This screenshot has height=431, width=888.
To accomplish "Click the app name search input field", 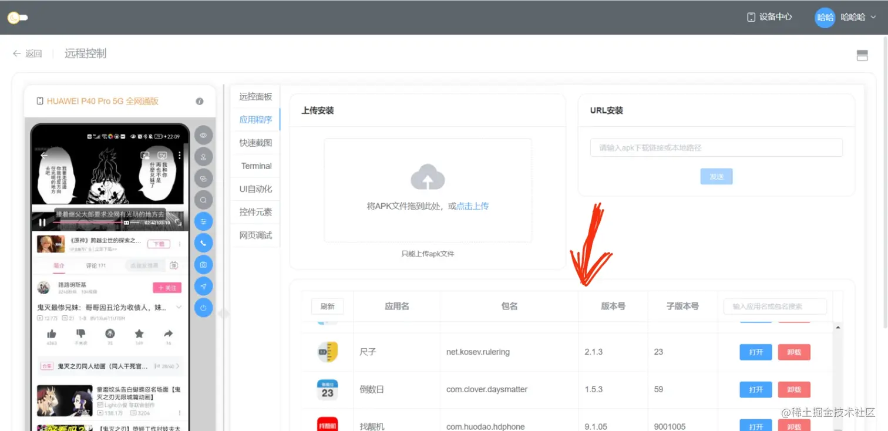I will (775, 306).
